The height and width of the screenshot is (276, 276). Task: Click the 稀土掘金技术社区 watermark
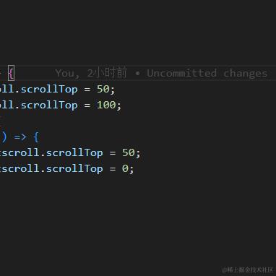pyautogui.click(x=248, y=269)
